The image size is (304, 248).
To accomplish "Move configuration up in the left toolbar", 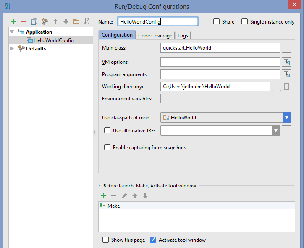I will 55,21.
